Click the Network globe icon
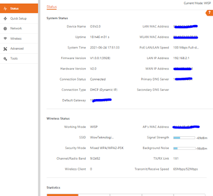The height and width of the screenshot is (196, 213). (x=5, y=29)
